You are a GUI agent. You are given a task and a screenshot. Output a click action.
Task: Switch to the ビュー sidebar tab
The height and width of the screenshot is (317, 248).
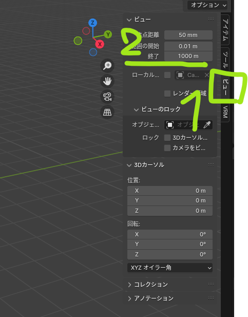(x=225, y=87)
